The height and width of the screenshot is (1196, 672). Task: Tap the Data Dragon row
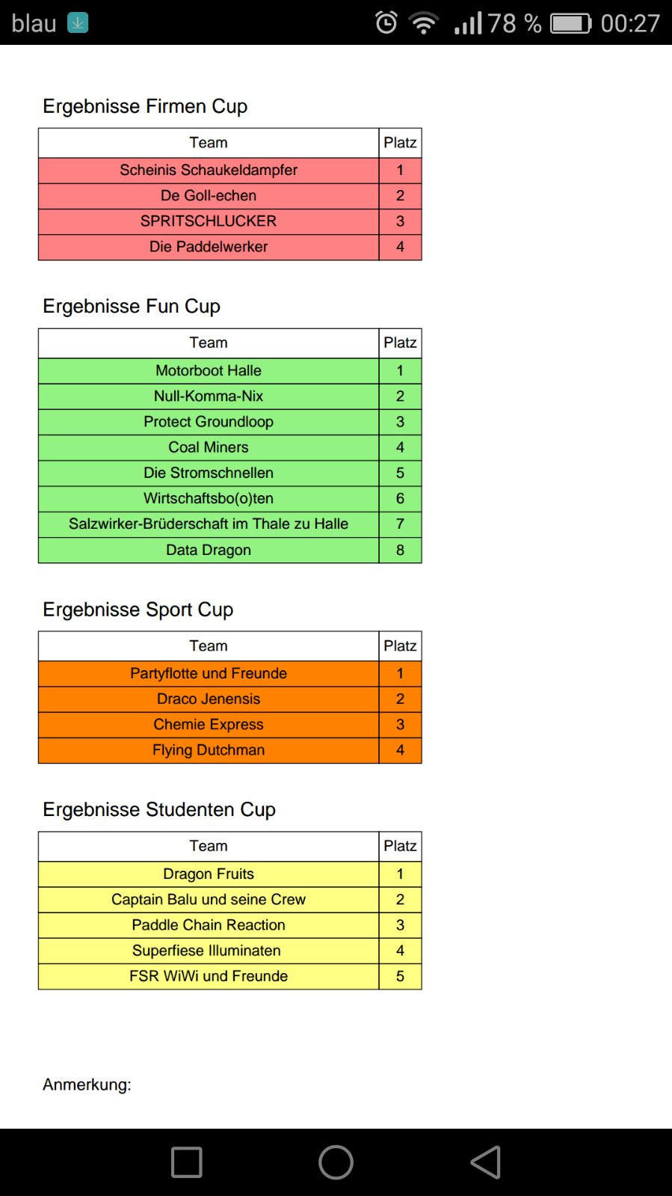229,551
